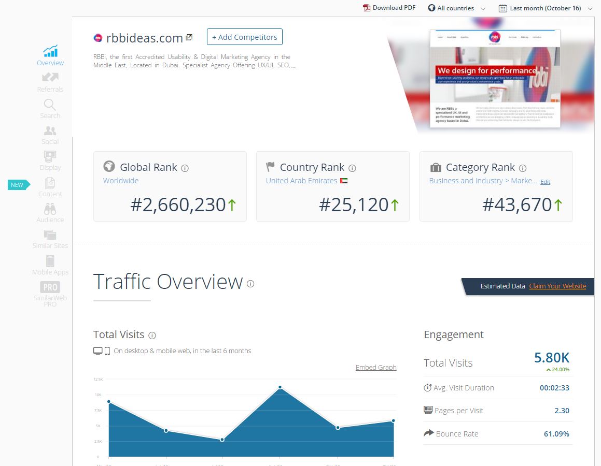The image size is (601, 466).
Task: Show Category Rank info tooltip icon
Action: tap(523, 168)
